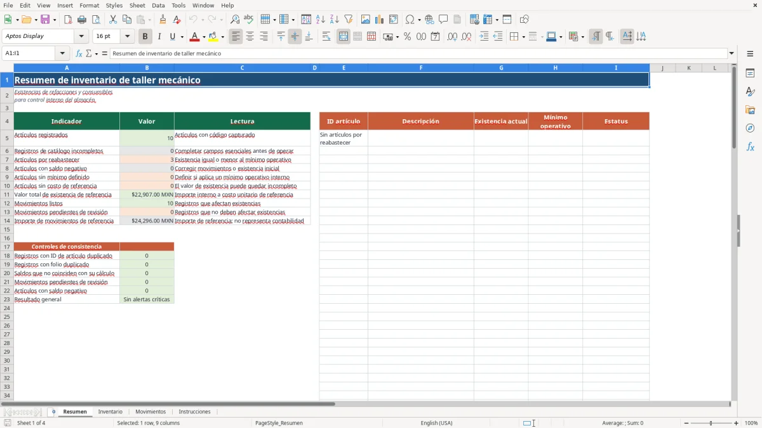Click the Copy icon
Viewport: 762px width, 428px height.
click(127, 20)
